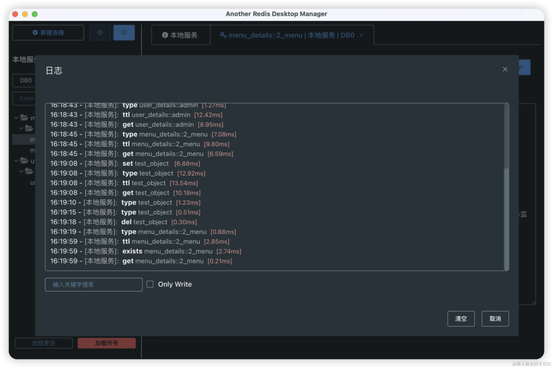This screenshot has width=553, height=368.
Task: Click the log list vertical scrollbar
Action: [506, 216]
